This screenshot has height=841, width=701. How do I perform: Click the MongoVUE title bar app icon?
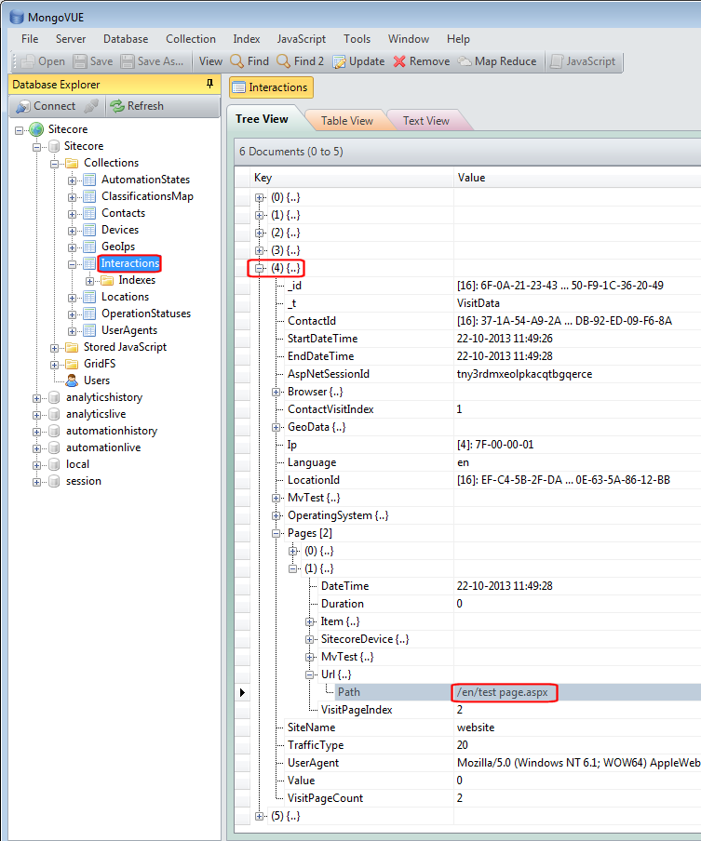tap(17, 17)
